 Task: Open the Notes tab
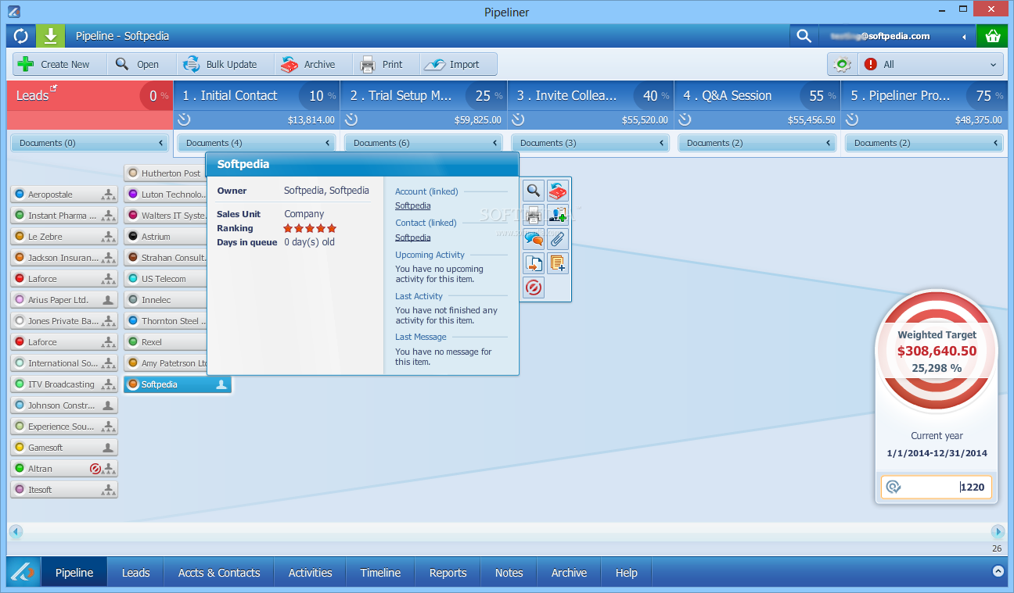[509, 573]
